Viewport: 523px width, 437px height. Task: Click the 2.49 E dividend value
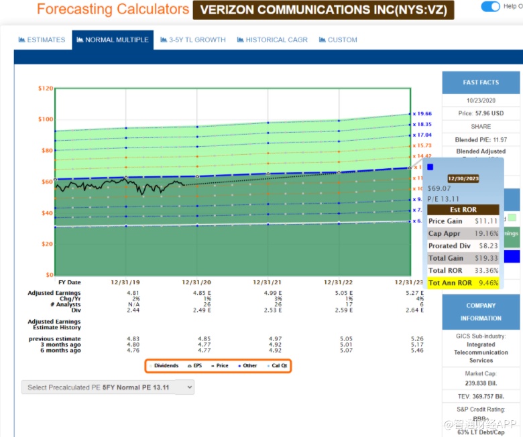coord(202,310)
